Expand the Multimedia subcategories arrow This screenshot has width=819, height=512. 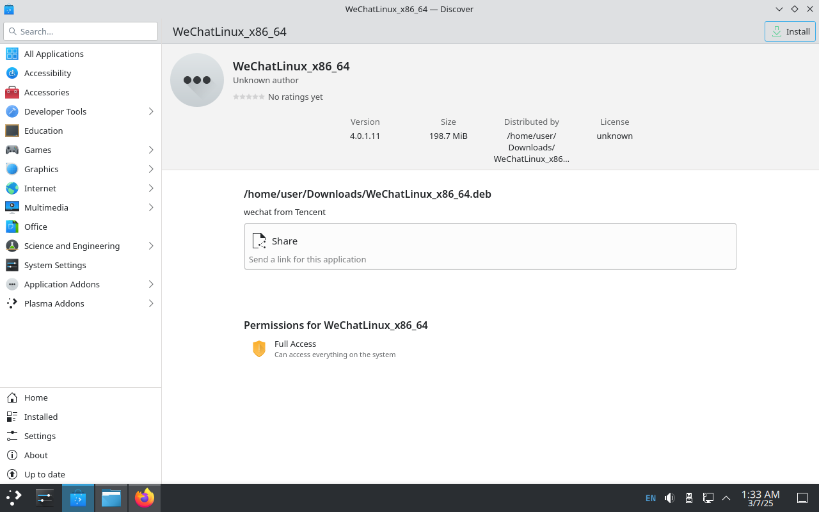click(x=151, y=207)
